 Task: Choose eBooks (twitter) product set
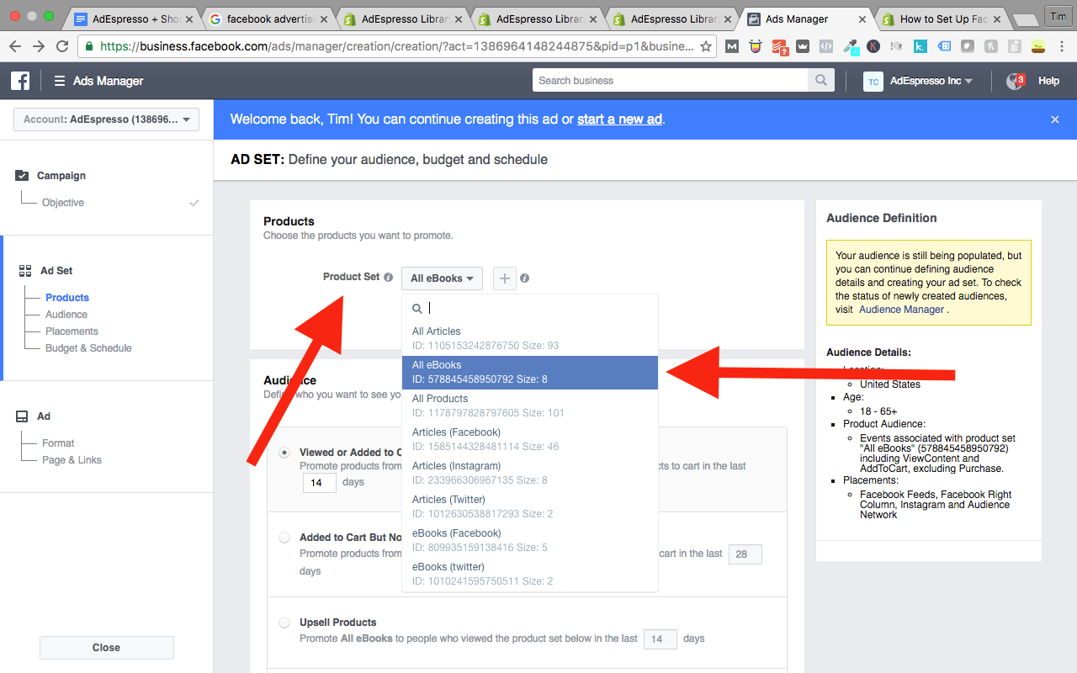(x=530, y=574)
